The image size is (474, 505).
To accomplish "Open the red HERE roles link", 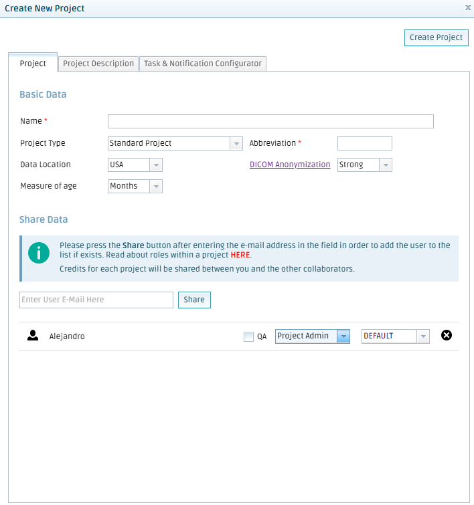I will (x=240, y=256).
